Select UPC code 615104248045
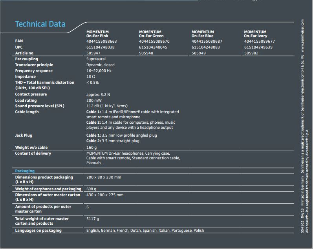The height and width of the screenshot is (249, 313). point(153,47)
